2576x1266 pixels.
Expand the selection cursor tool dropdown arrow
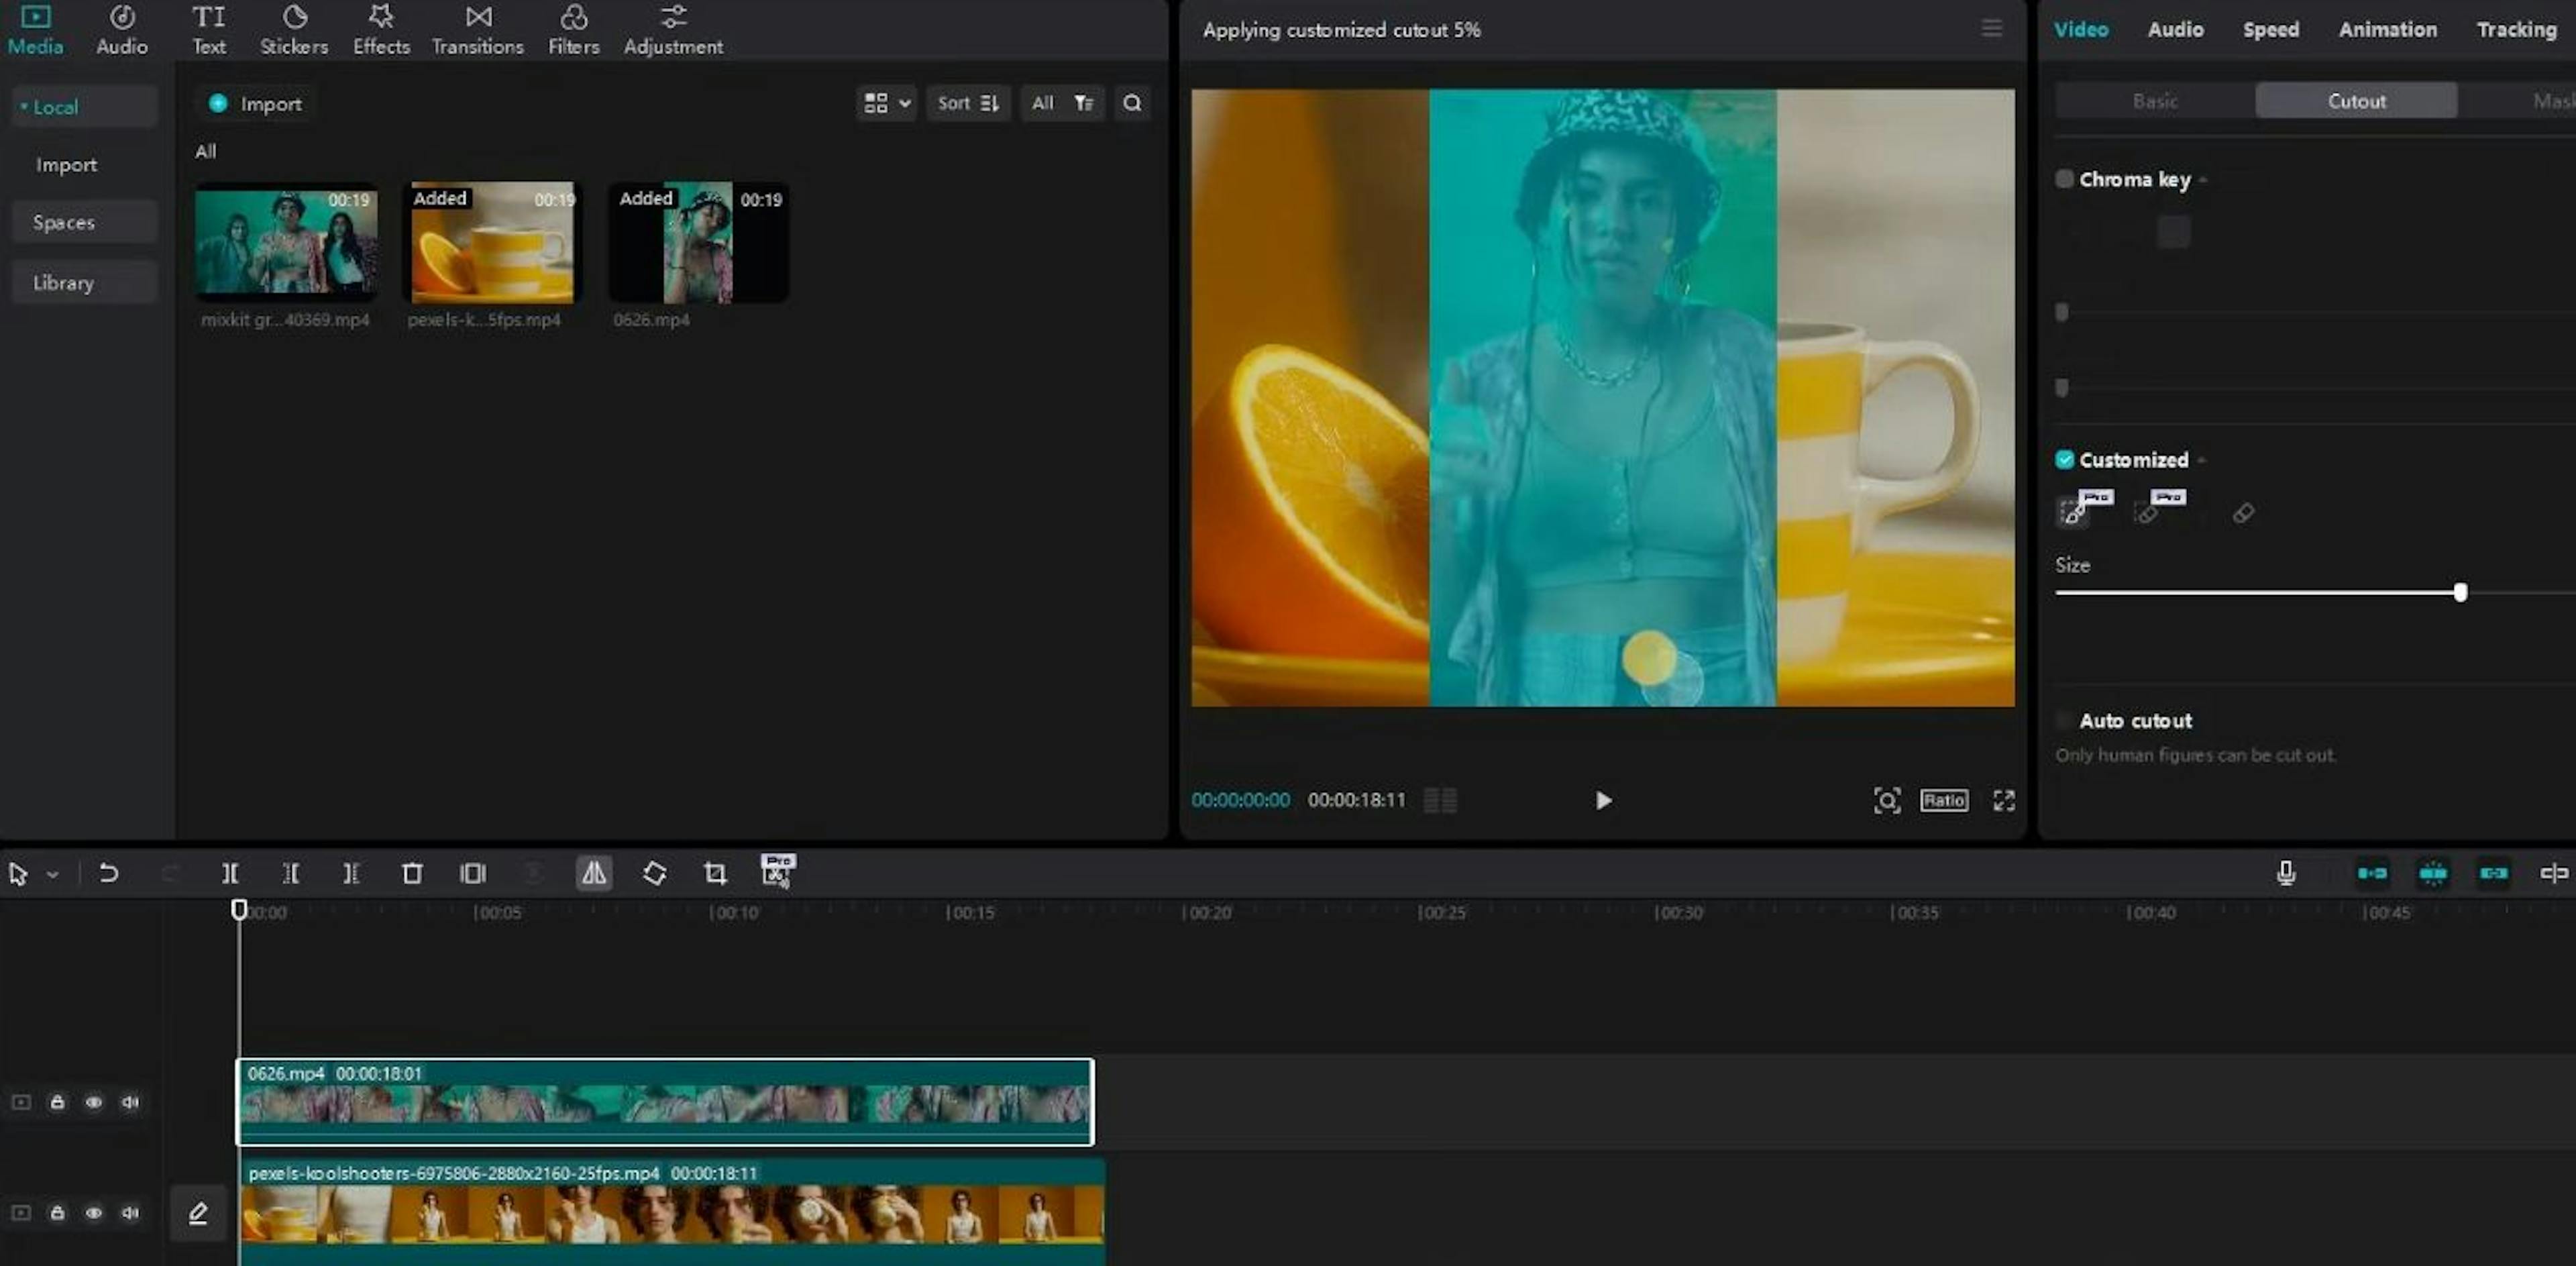(x=53, y=875)
